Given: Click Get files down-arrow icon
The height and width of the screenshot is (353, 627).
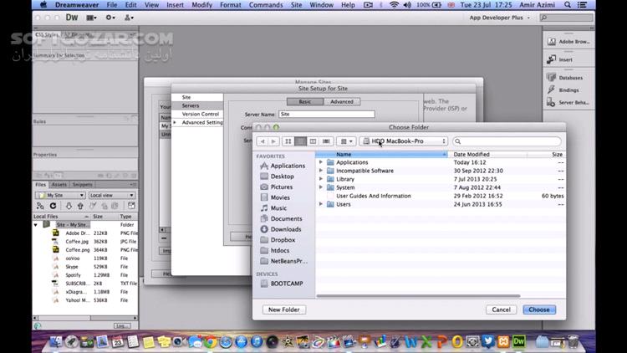Looking at the screenshot, I should click(69, 206).
